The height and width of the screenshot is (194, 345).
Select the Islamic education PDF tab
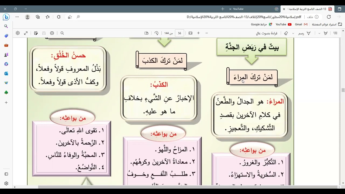pyautogui.click(x=307, y=9)
